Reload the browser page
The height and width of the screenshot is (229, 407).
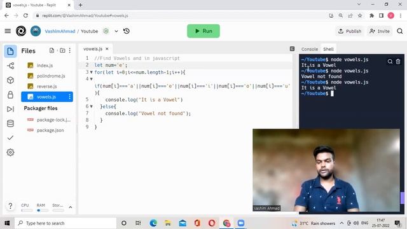coord(25,15)
